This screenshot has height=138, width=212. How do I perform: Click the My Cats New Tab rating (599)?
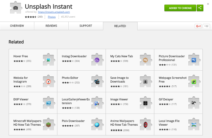[x=119, y=61]
